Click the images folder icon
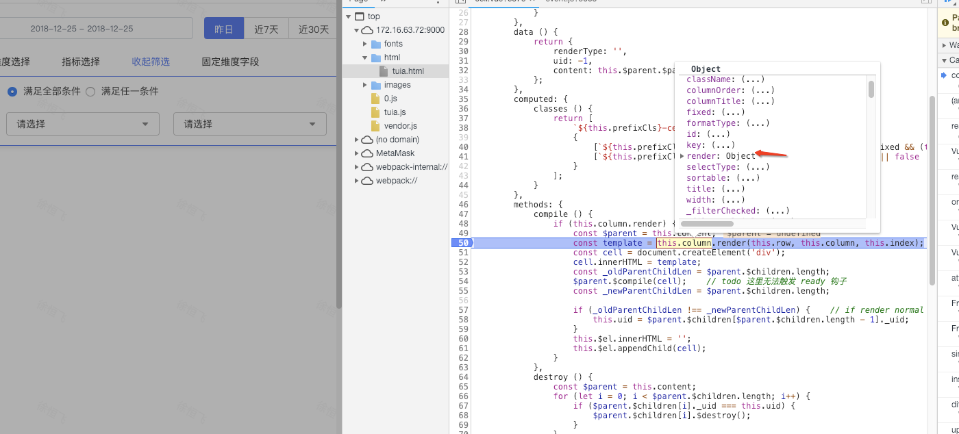 [x=375, y=85]
